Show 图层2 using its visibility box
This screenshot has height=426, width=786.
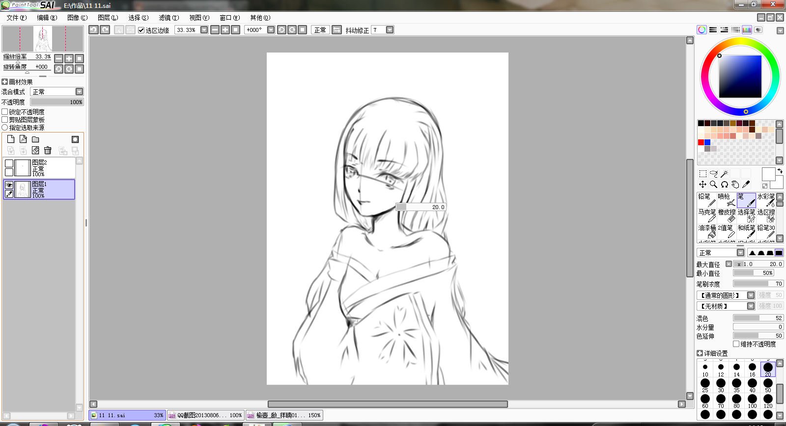[x=9, y=163]
